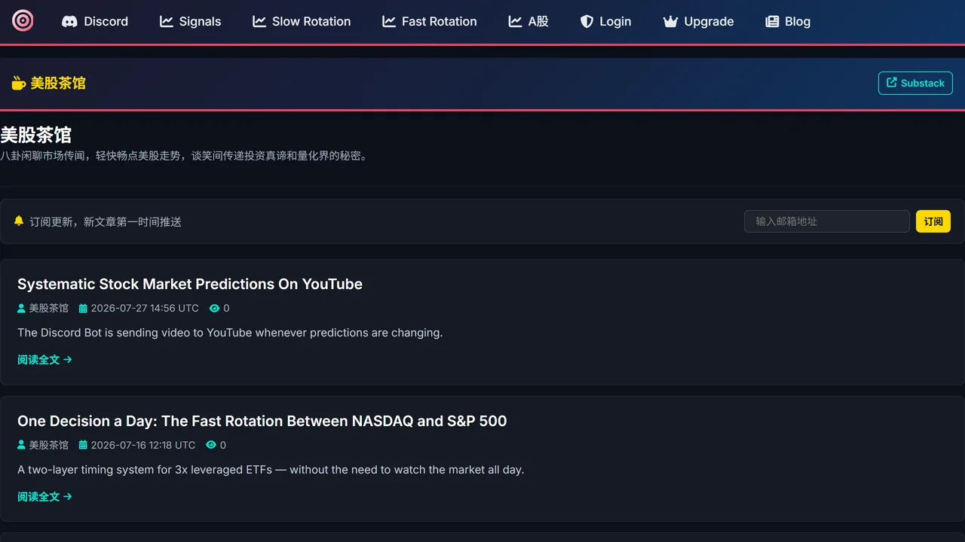Viewport: 965px width, 542px height.
Task: Open the Login page
Action: 605,22
